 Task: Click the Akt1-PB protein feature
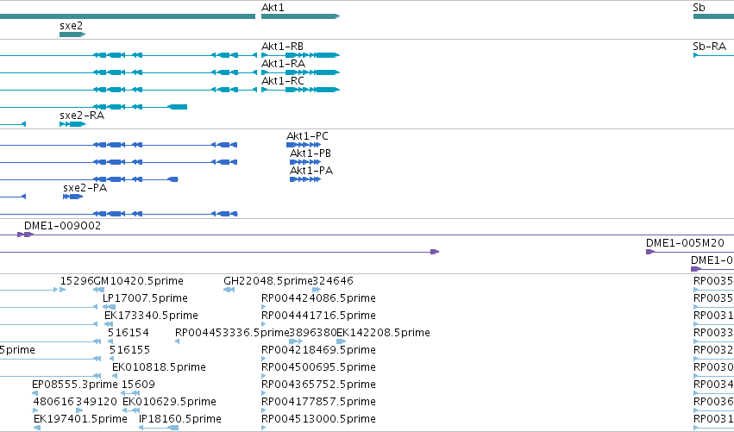[x=305, y=162]
